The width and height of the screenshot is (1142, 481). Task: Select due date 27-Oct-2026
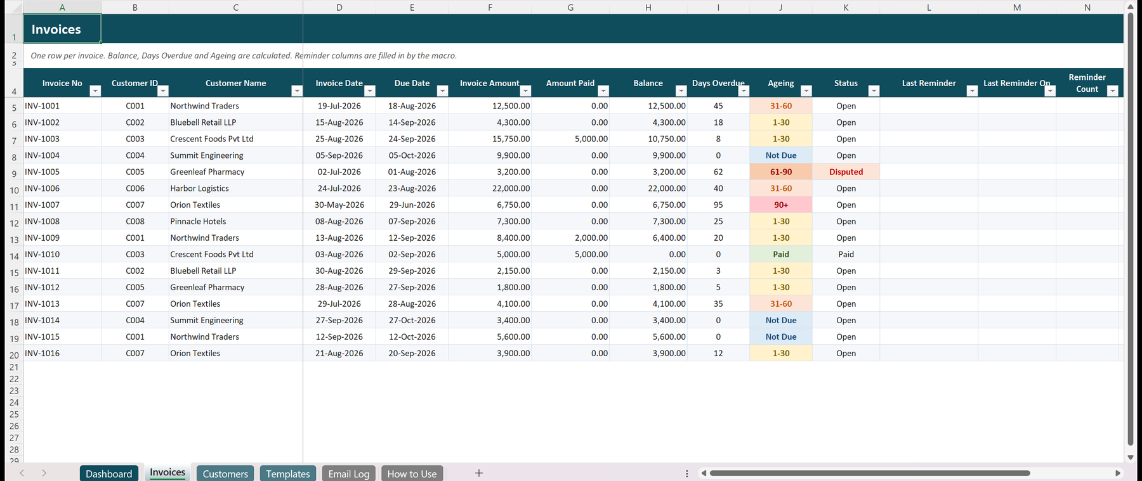(412, 320)
